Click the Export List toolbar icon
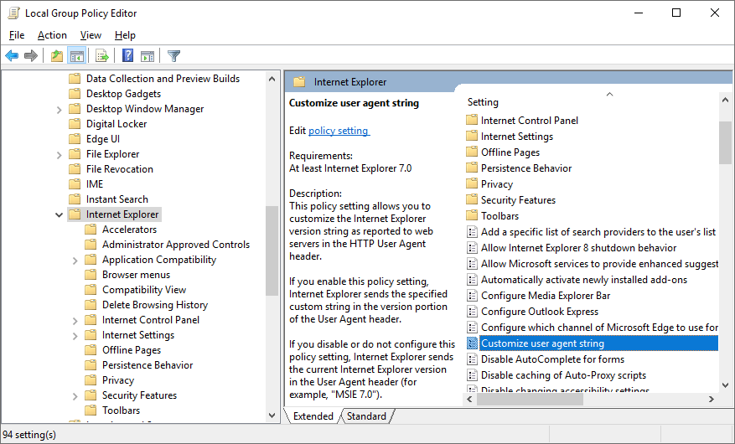The height and width of the screenshot is (444, 735). coord(102,56)
